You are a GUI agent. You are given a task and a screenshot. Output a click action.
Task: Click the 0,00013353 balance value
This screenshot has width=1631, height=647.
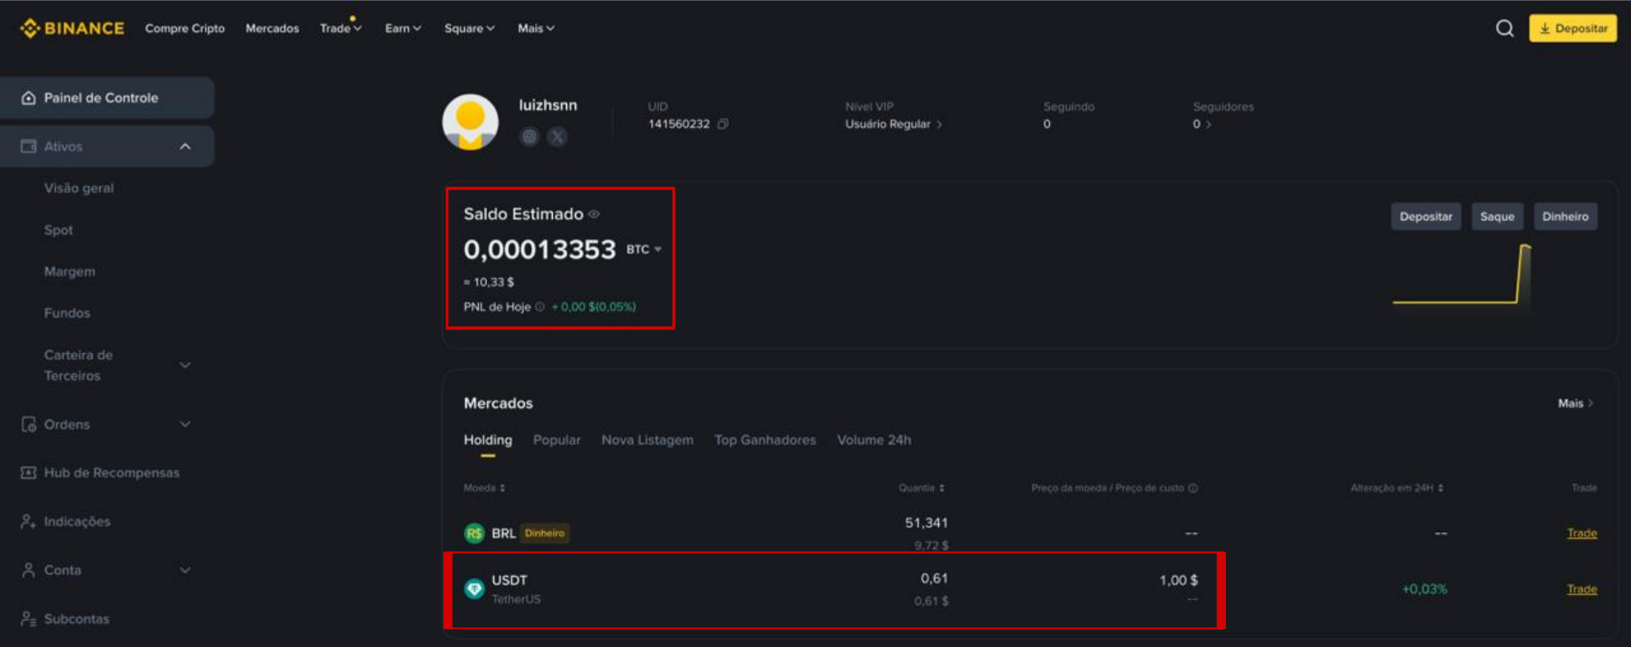click(540, 249)
